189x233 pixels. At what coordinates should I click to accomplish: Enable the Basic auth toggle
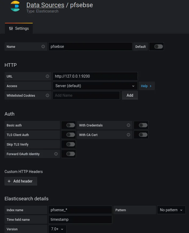(x=70, y=125)
